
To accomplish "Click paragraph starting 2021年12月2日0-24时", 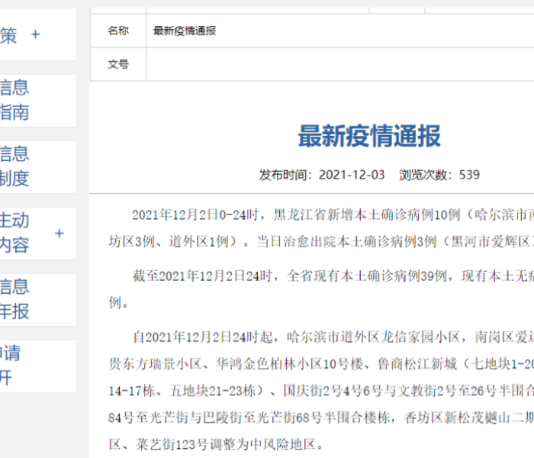I will 320,214.
